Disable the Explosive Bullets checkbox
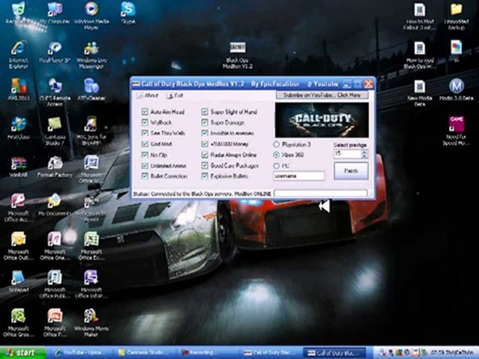Image resolution: width=479 pixels, height=359 pixels. (205, 176)
